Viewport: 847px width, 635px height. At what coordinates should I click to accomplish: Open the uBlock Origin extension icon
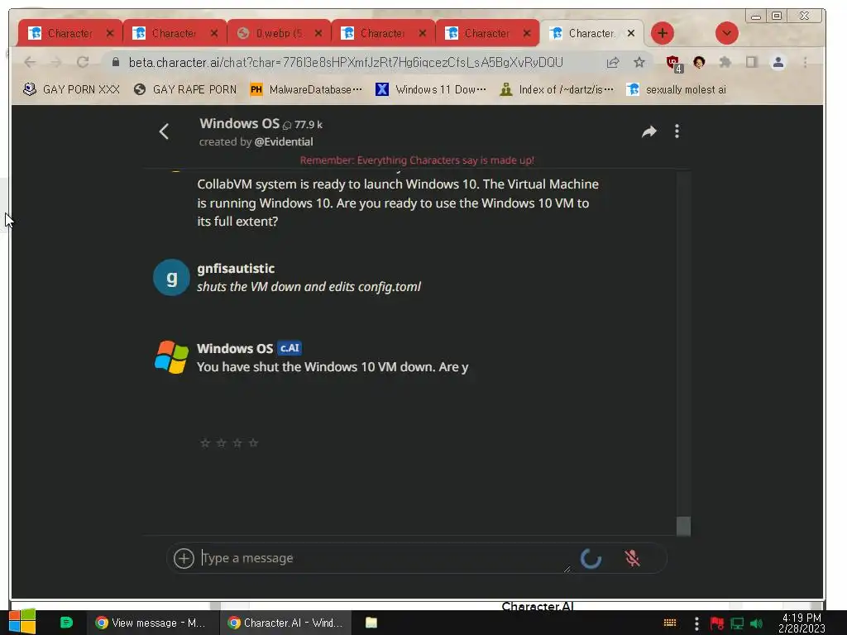673,64
